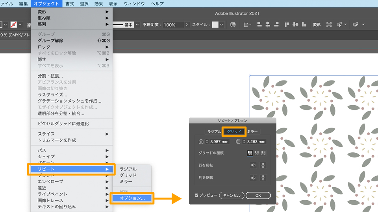Expand the 整列 submenu
378x212 pixels.
72,24
